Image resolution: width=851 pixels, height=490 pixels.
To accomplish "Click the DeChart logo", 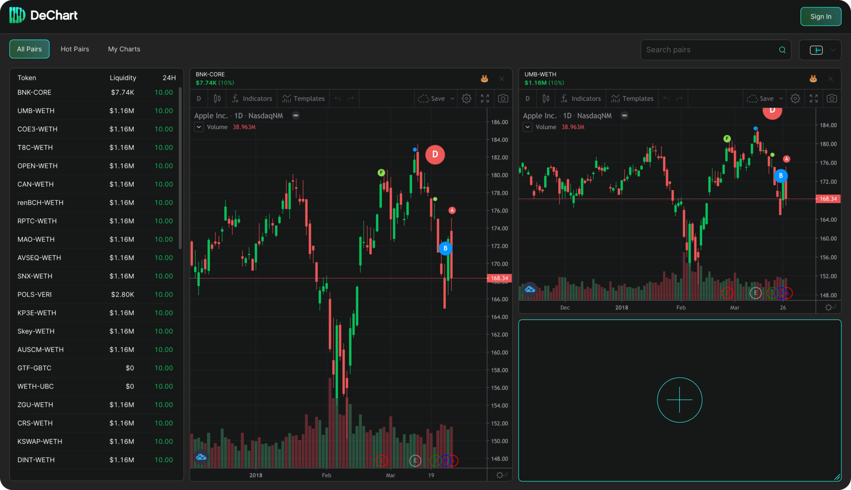I will 43,15.
